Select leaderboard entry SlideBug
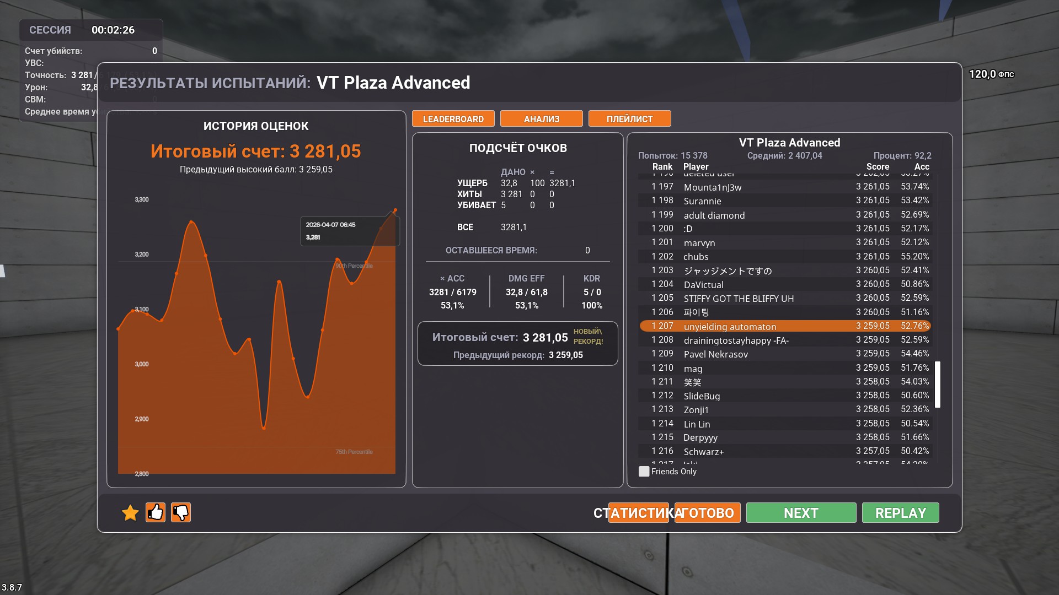The height and width of the screenshot is (595, 1059). [702, 396]
